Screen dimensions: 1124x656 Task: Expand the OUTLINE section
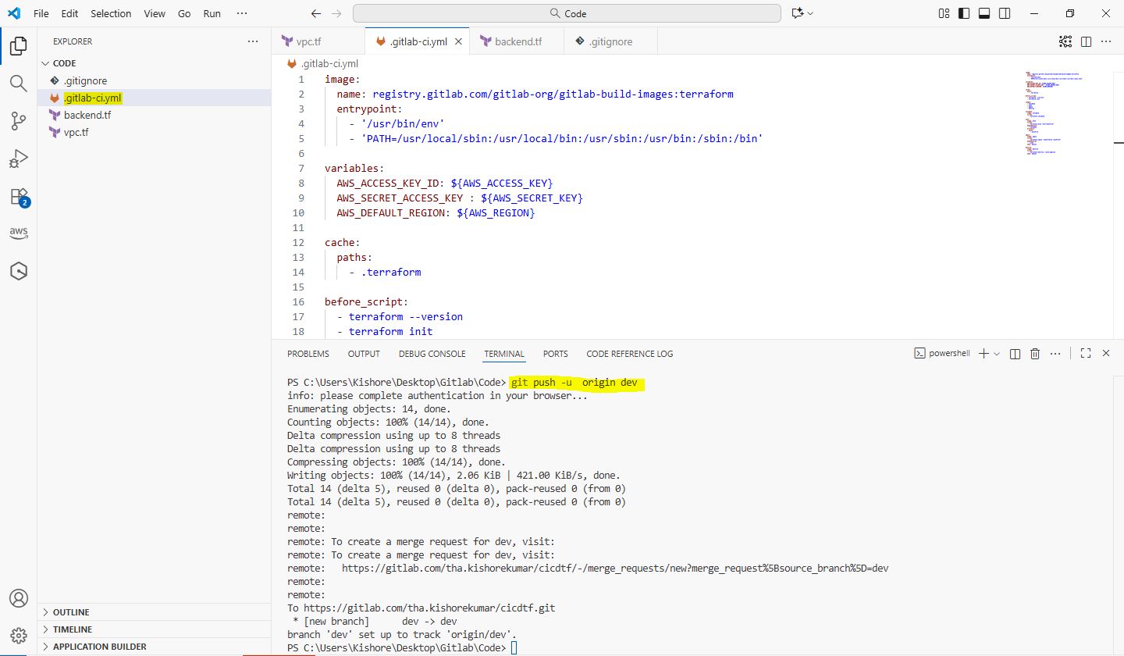tap(71, 612)
